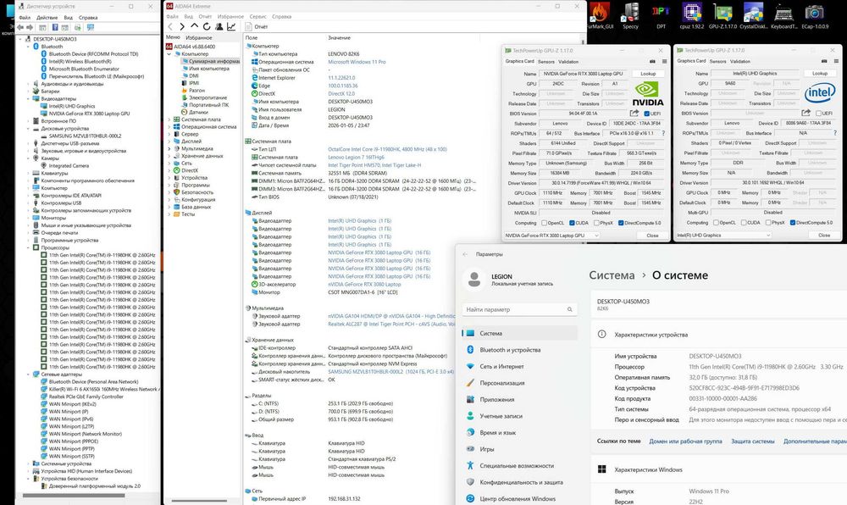The width and height of the screenshot is (847, 505).
Task: Go up one level in AIDA64 toolbar
Action: (x=195, y=26)
